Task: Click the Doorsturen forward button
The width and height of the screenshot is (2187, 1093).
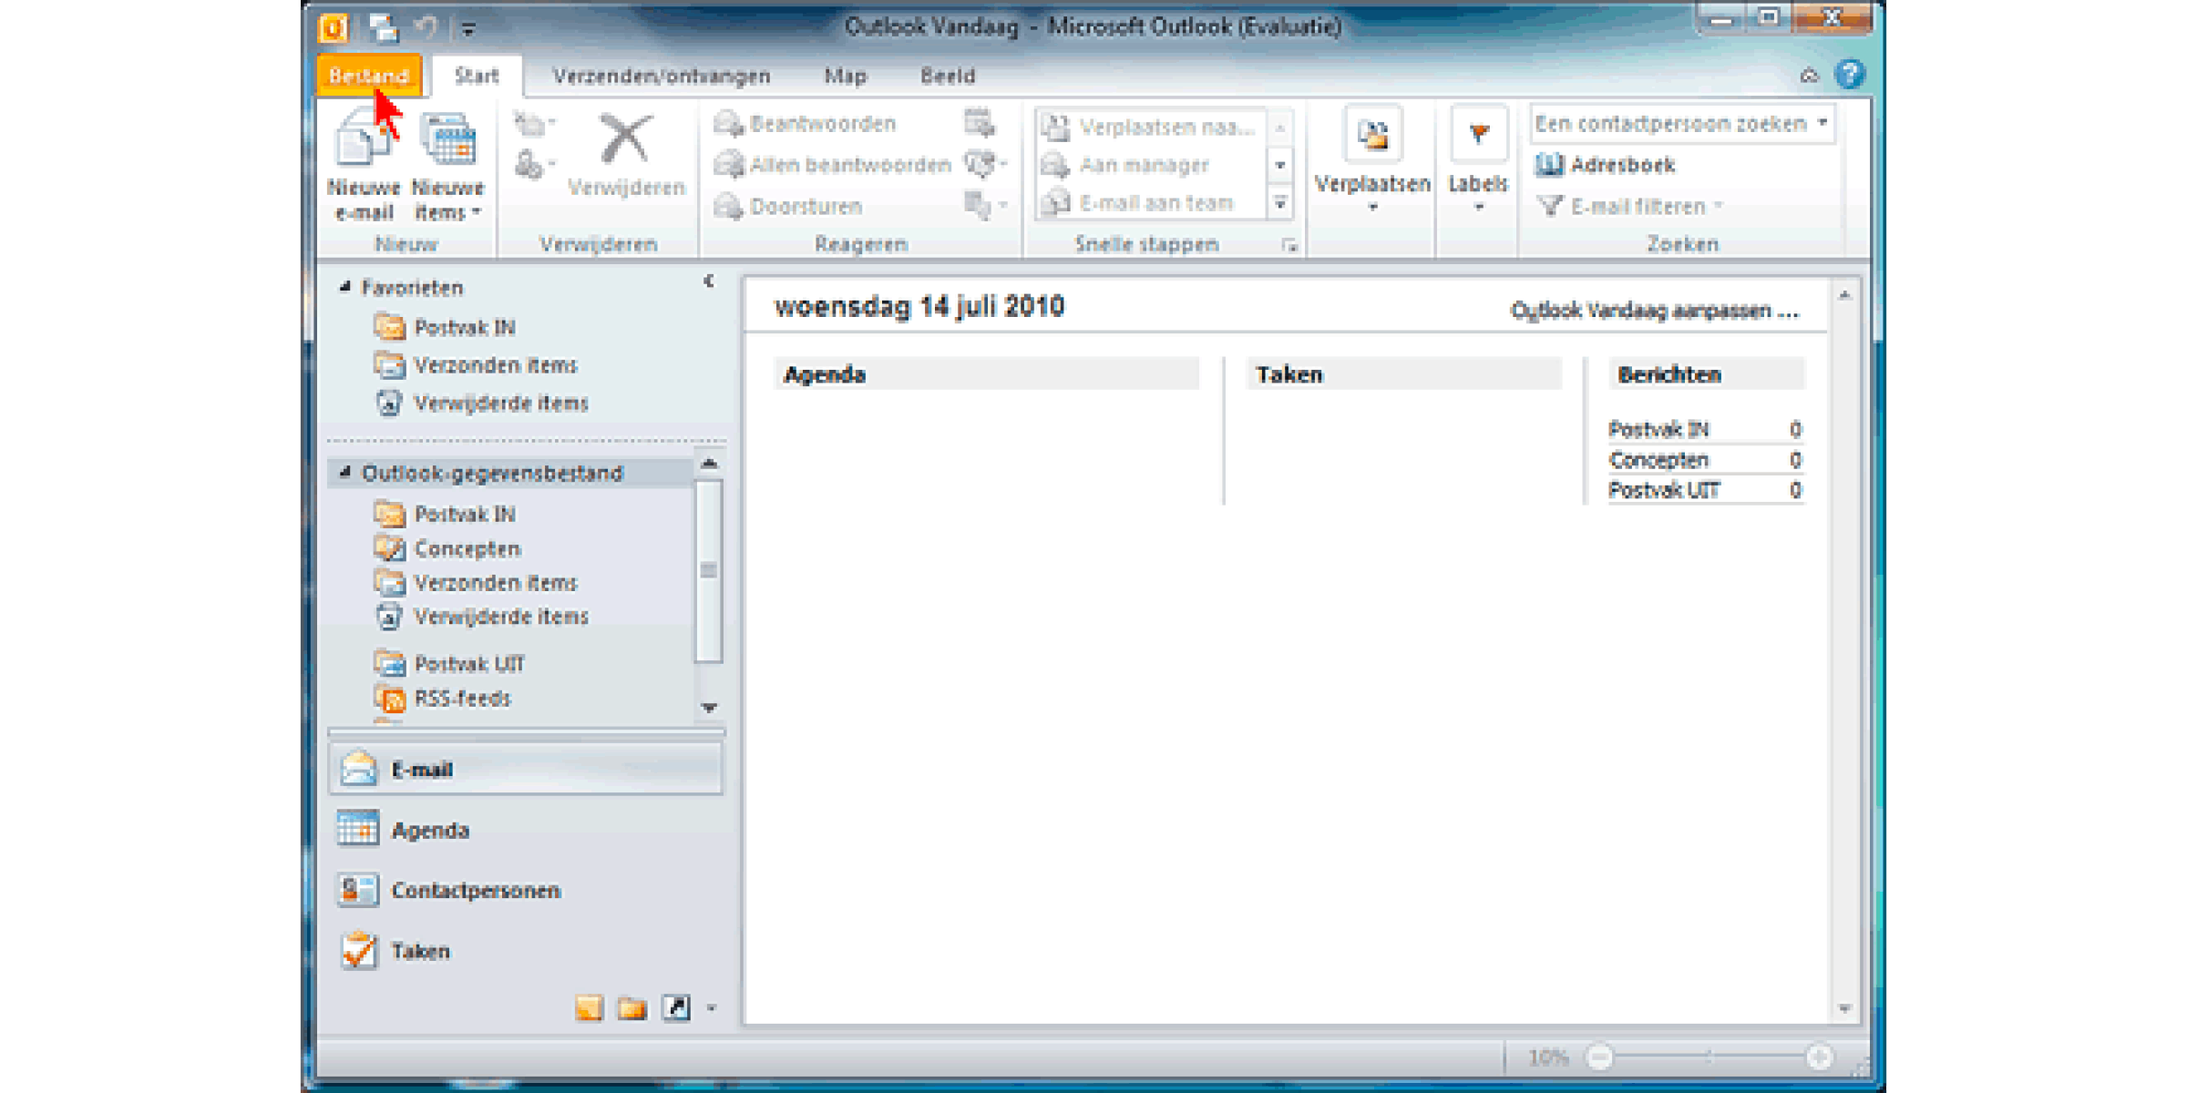Action: (x=789, y=207)
